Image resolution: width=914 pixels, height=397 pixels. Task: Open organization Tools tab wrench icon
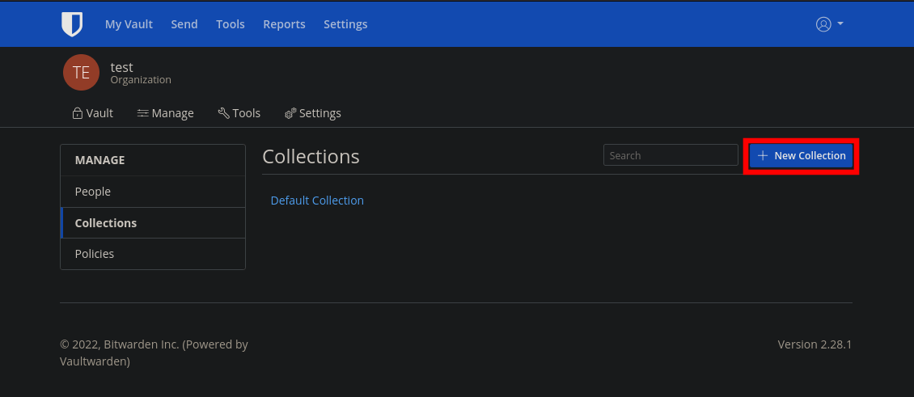click(x=223, y=113)
